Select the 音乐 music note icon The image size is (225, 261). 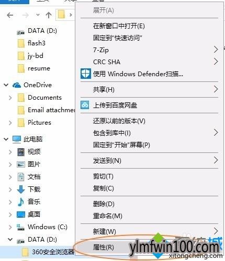tap(21, 202)
